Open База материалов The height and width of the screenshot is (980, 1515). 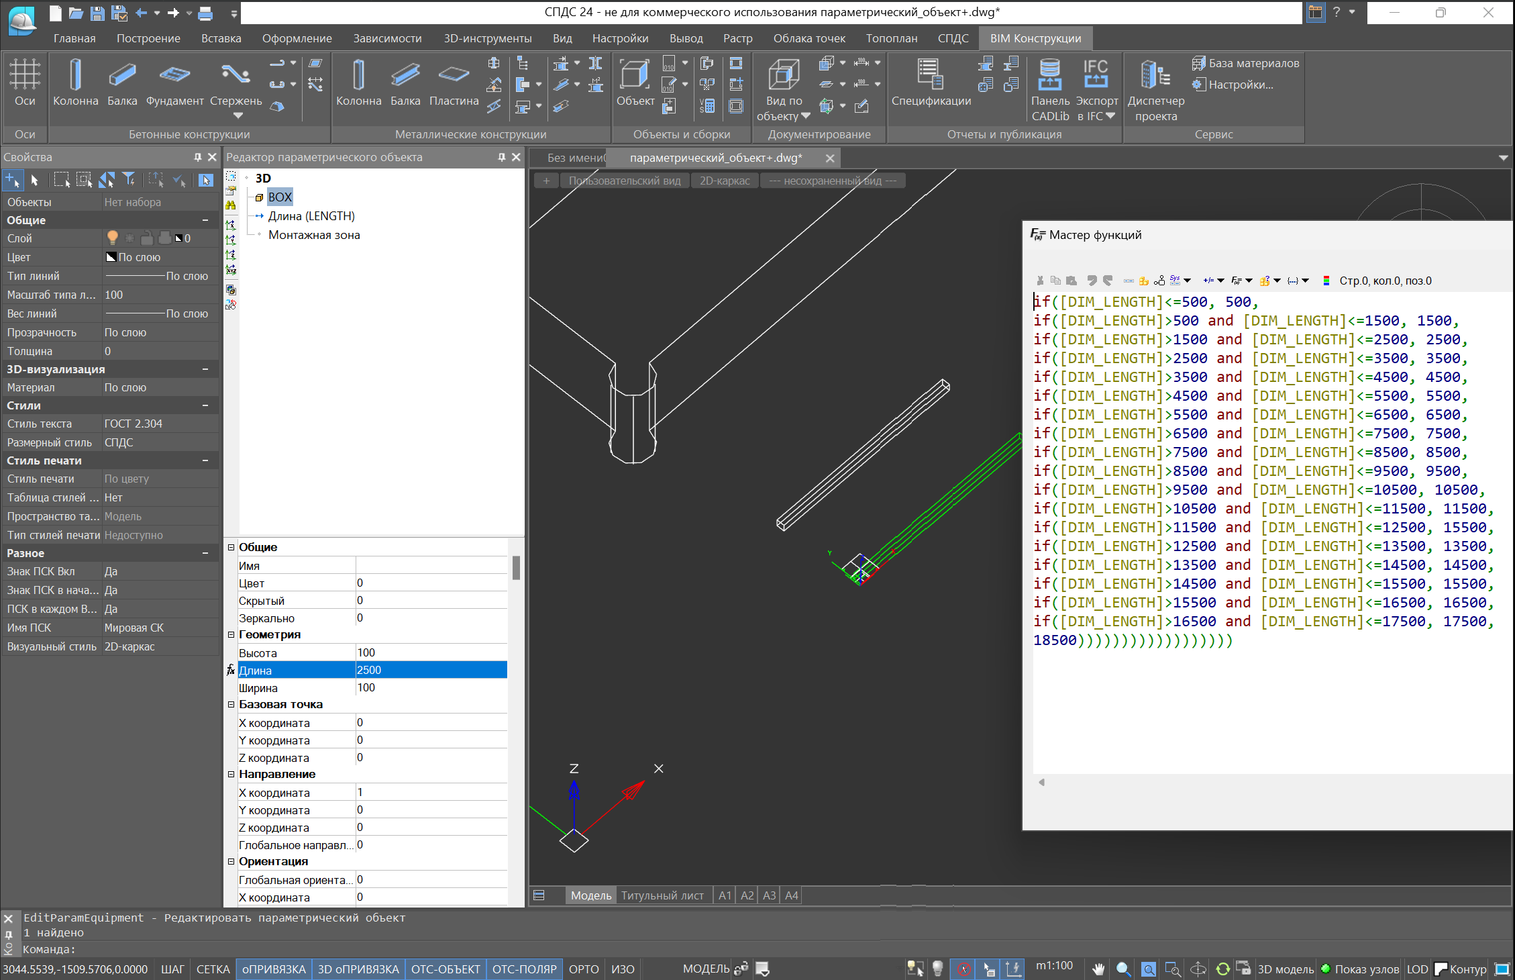[1245, 63]
